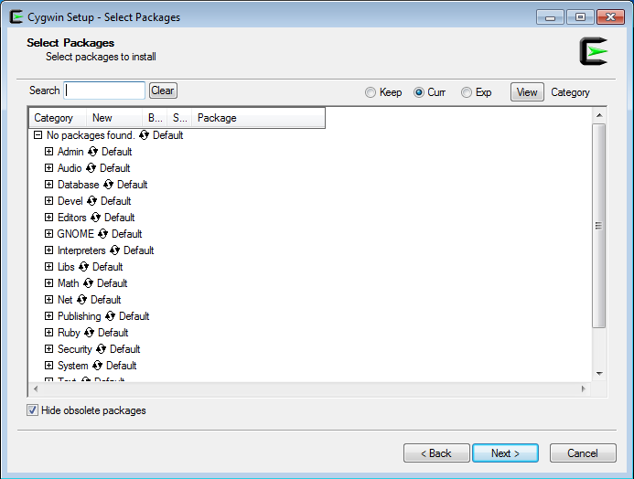Cycle the install action icon for GNOME
634x479 pixels.
[x=102, y=234]
